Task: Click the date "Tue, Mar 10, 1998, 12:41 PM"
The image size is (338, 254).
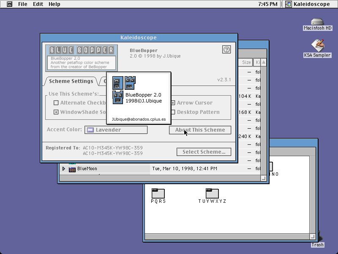Action: click(x=185, y=168)
